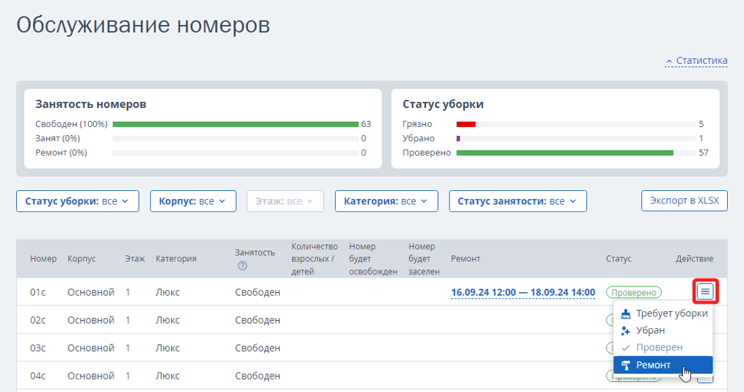
Task: Click the Свободен (100%) occupancy bar
Action: point(235,124)
